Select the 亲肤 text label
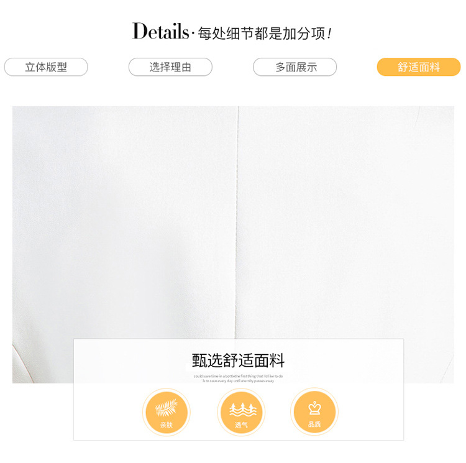466x463 pixels. click(166, 425)
